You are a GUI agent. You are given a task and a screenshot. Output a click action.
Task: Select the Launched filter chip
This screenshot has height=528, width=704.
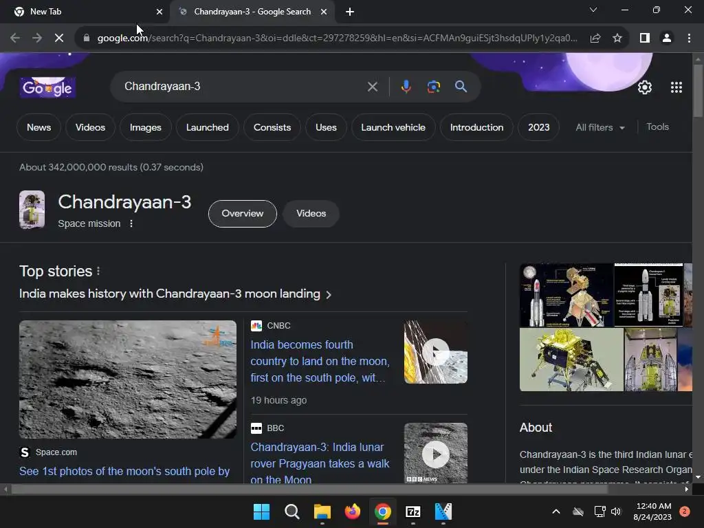coord(208,127)
